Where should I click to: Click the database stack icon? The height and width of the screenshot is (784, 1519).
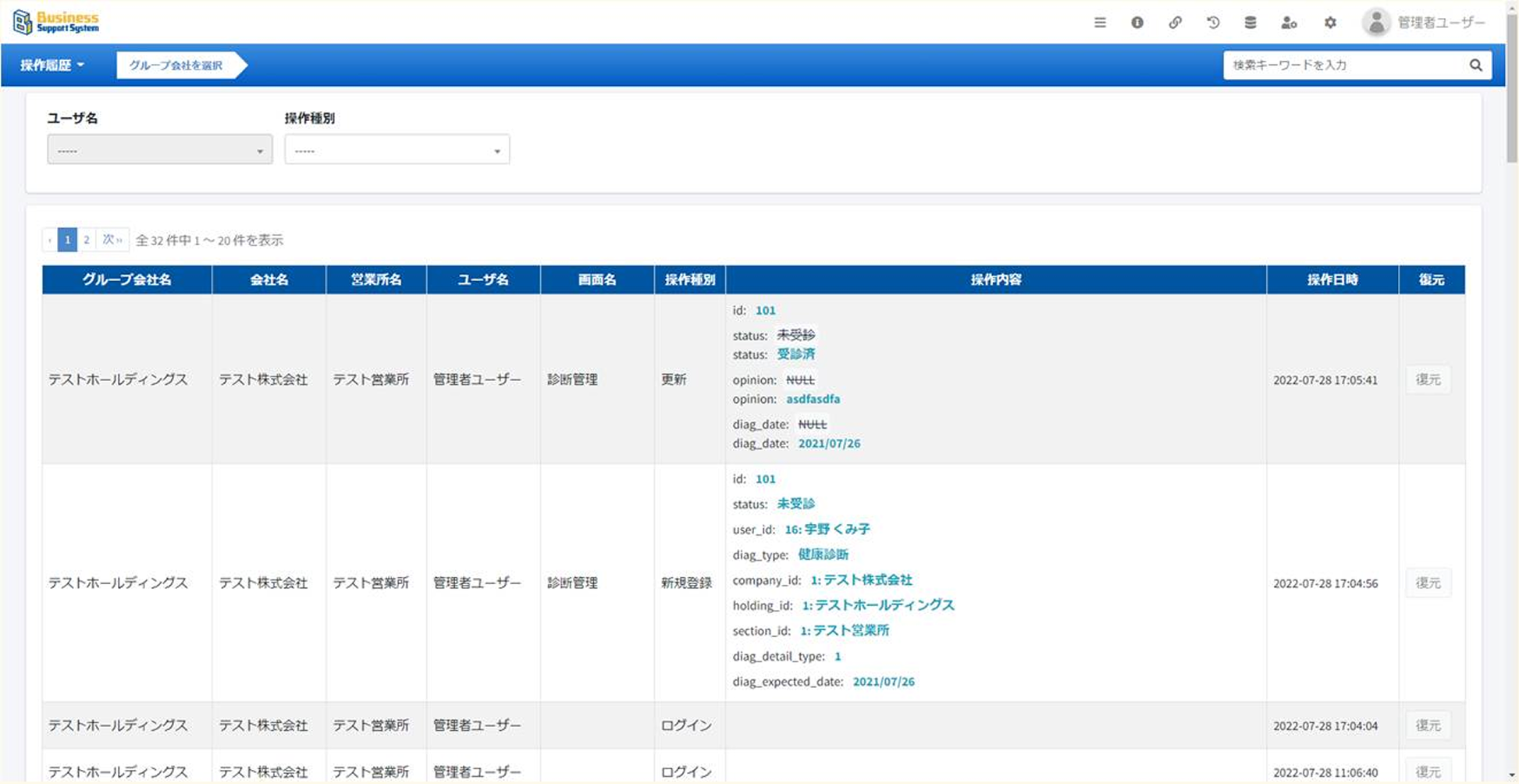pyautogui.click(x=1250, y=23)
